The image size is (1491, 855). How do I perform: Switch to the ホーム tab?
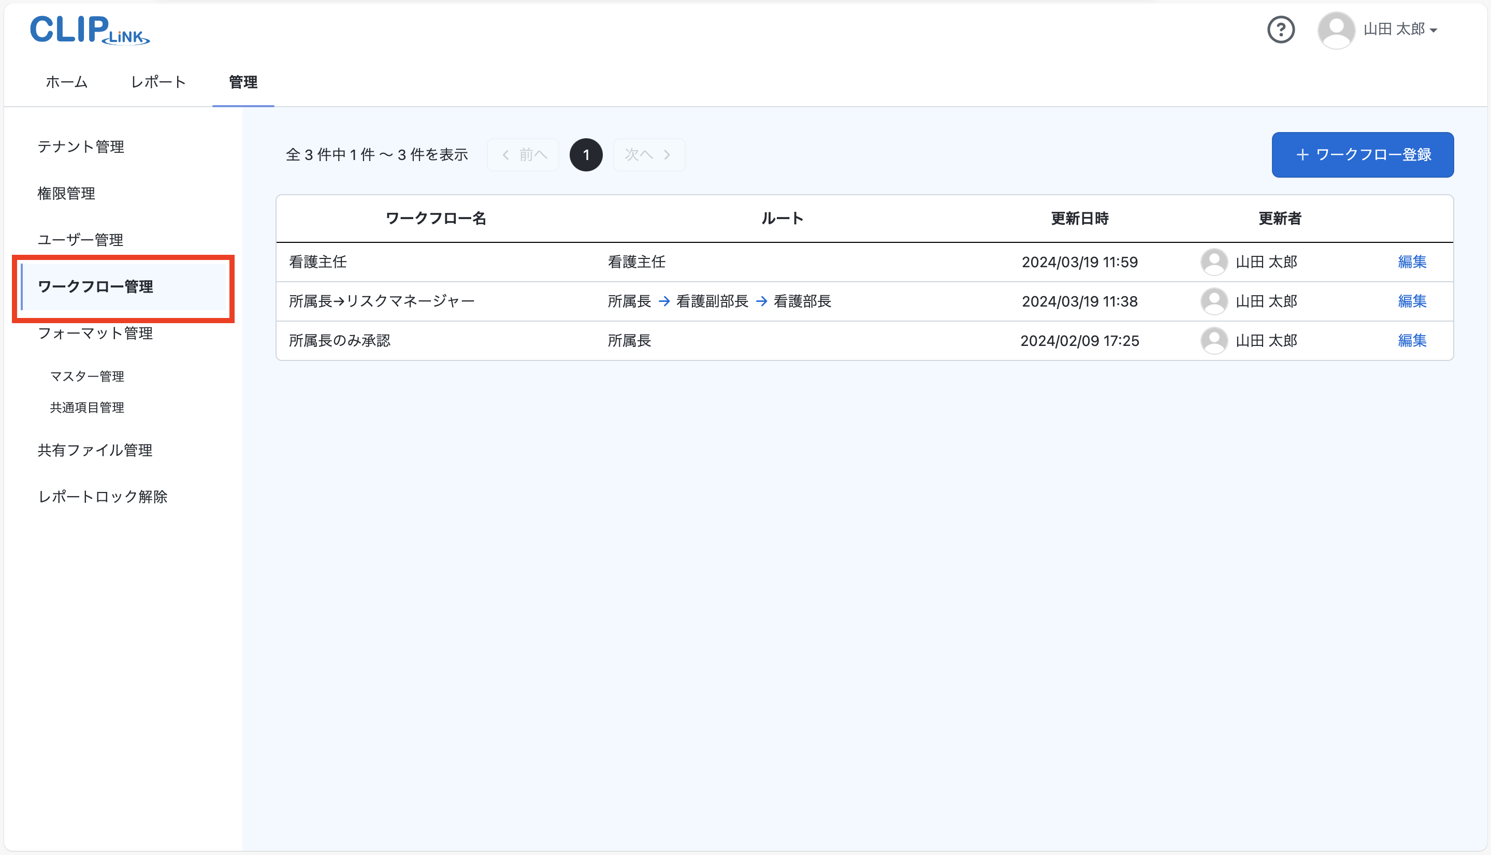[x=66, y=82]
